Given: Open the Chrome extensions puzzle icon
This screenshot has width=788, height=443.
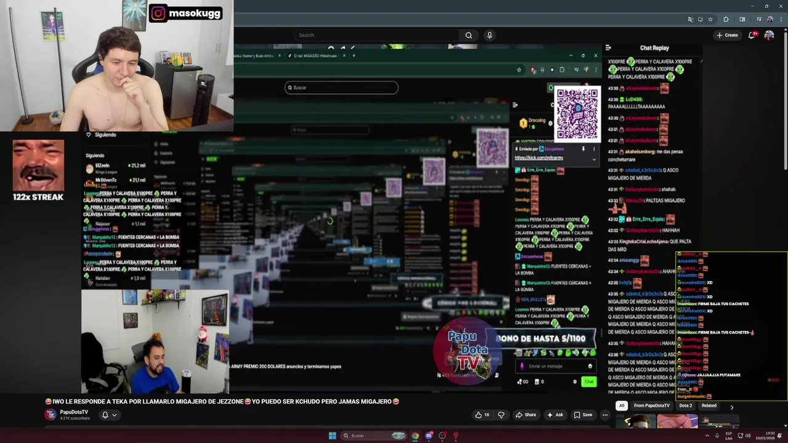Looking at the screenshot, I should [726, 19].
